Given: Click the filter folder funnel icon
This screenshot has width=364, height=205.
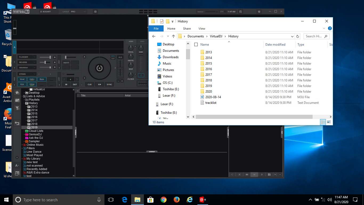Looking at the screenshot, I should coord(17,108).
